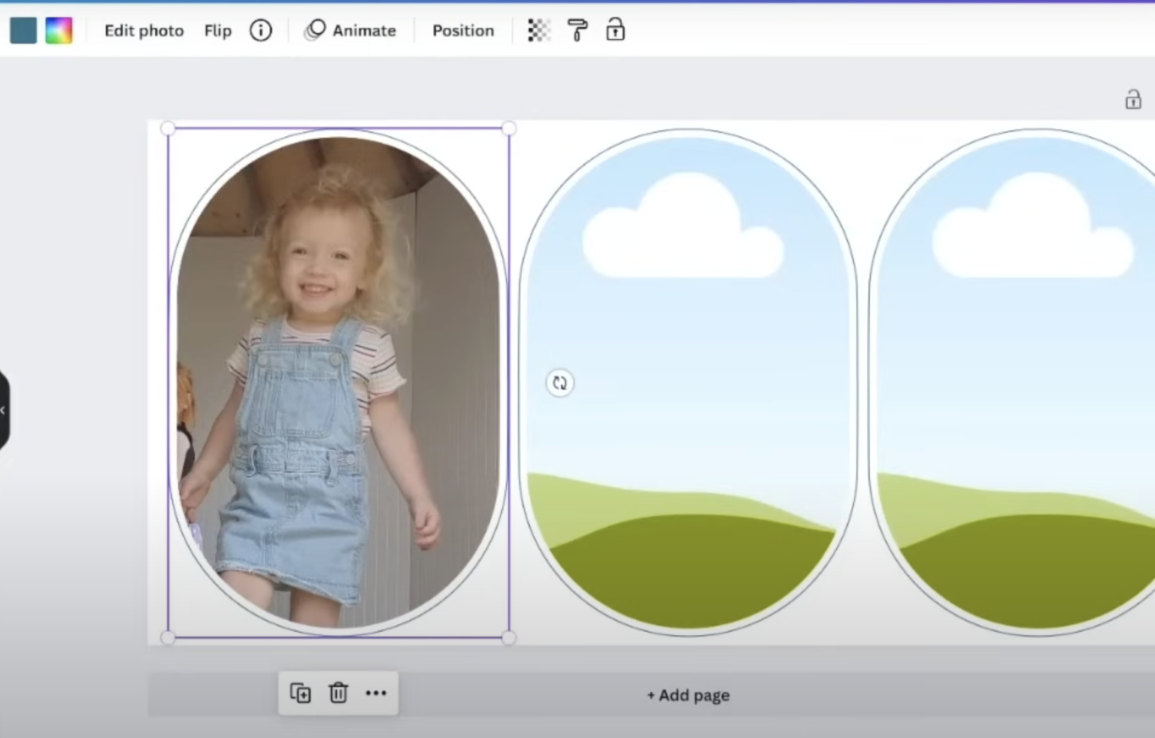Click Edit photo in the toolbar
This screenshot has height=738, width=1155.
pyautogui.click(x=143, y=30)
